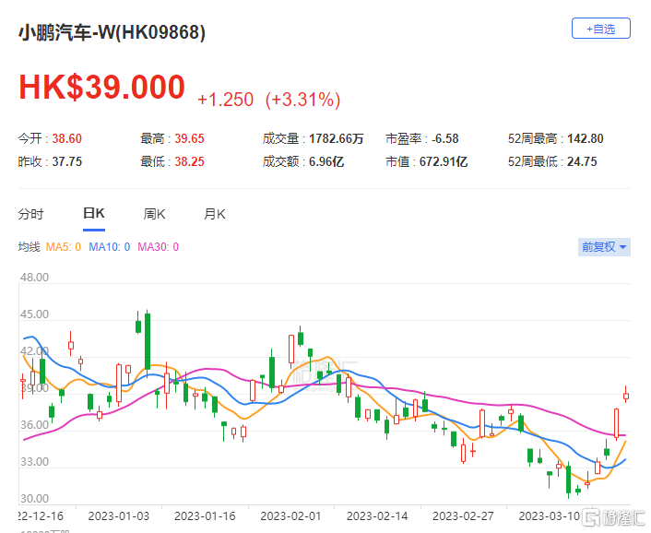
Task: Click the 30.00 price axis label
Action: click(34, 499)
